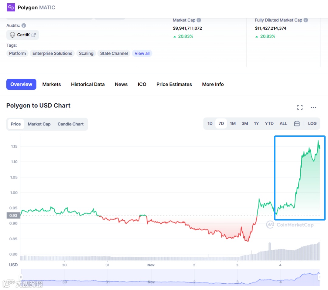Click Fully Diluted value $11,427,214,374

point(270,28)
